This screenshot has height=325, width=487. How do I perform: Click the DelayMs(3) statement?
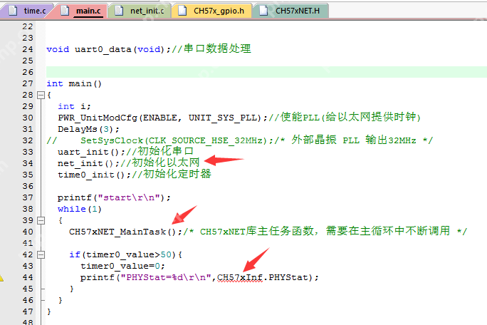click(x=88, y=130)
